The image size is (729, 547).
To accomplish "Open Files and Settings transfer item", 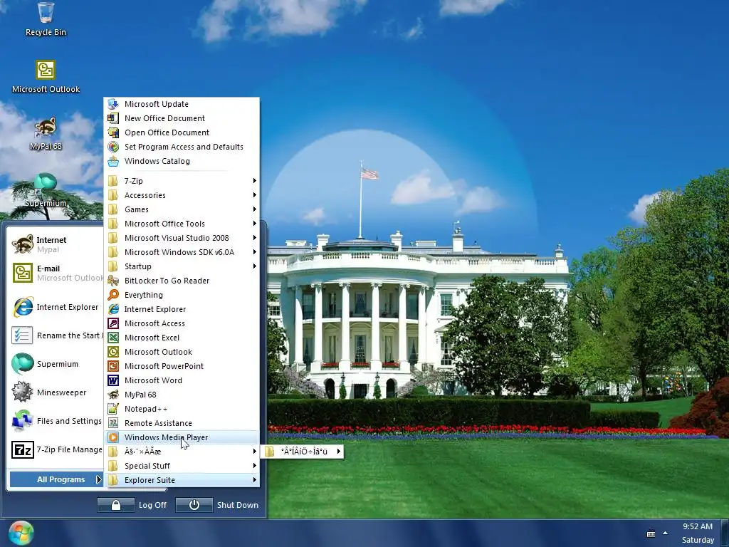I will [x=56, y=421].
